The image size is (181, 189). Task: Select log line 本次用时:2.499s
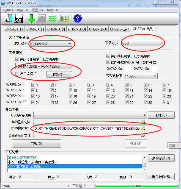coord(75,166)
